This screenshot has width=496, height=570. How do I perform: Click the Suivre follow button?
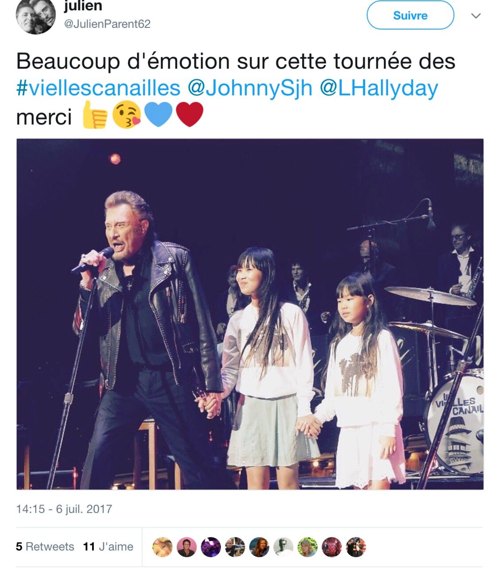pos(410,16)
